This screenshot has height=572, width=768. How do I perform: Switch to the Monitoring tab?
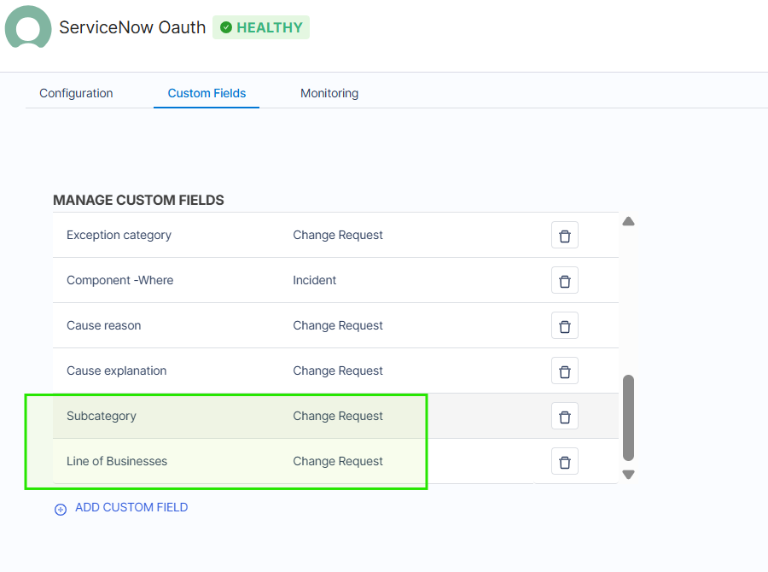pos(329,93)
